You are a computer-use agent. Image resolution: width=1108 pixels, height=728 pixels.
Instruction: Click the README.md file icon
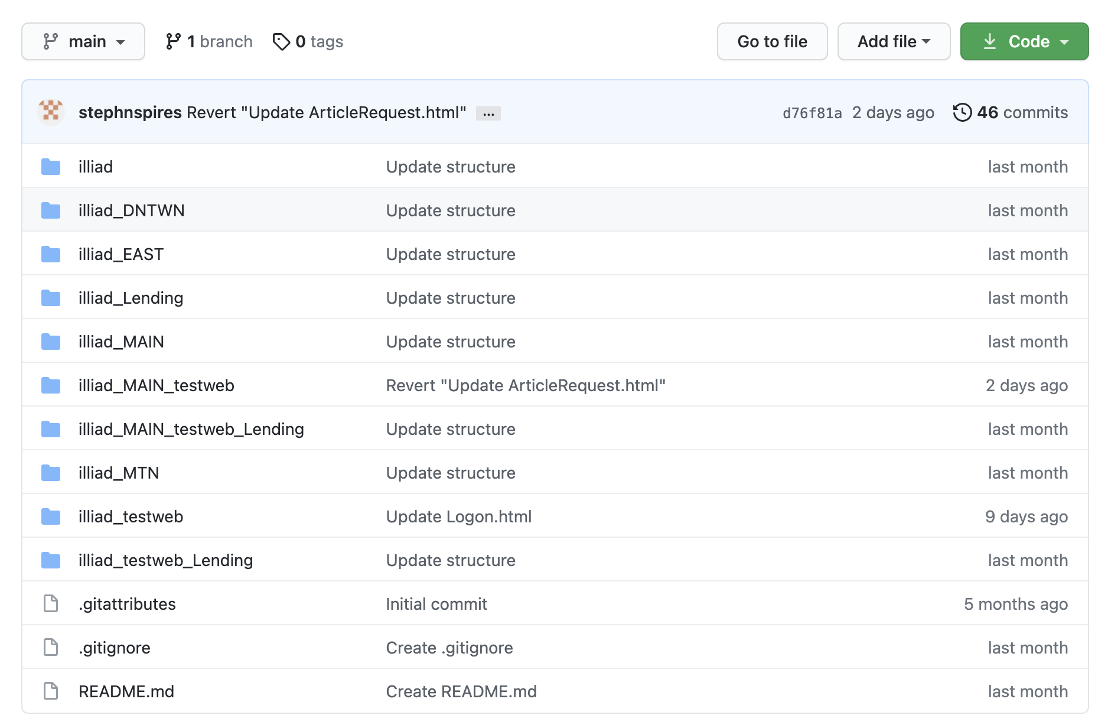click(51, 691)
